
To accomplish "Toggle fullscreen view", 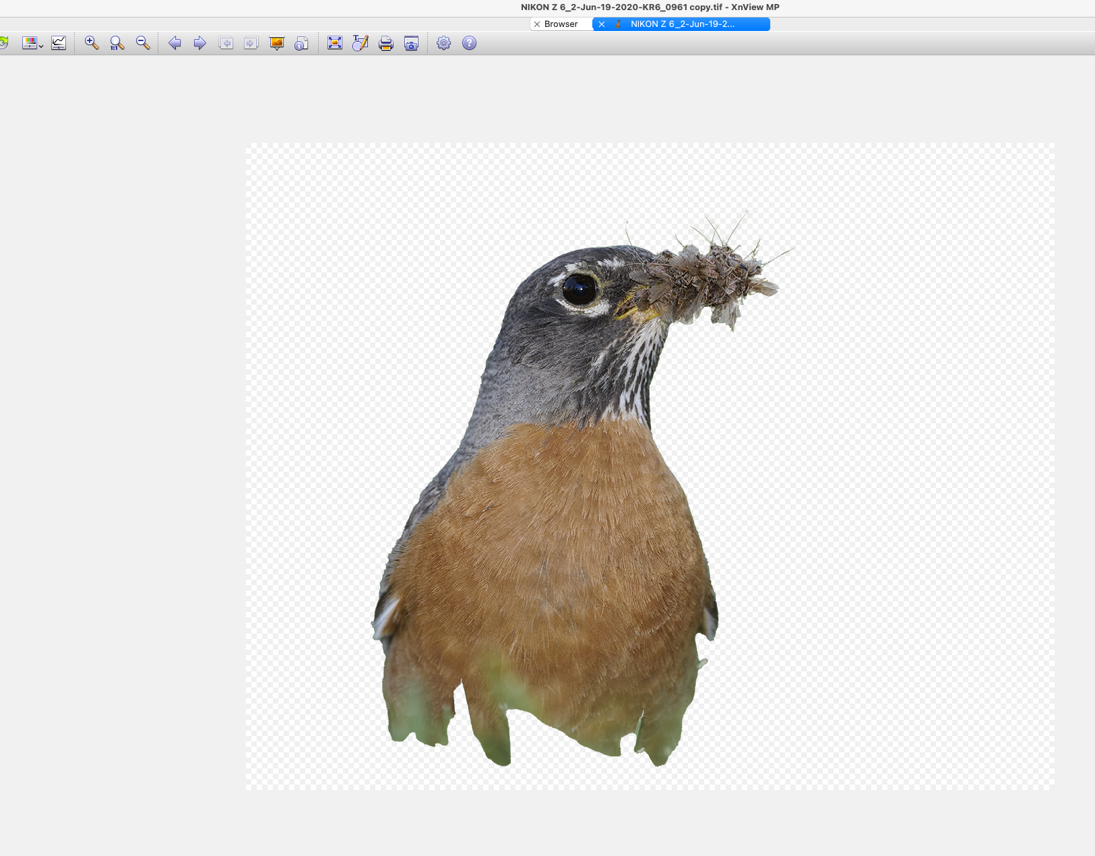I will (334, 43).
